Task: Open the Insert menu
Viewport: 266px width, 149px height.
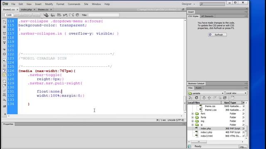Action: pos(38,4)
